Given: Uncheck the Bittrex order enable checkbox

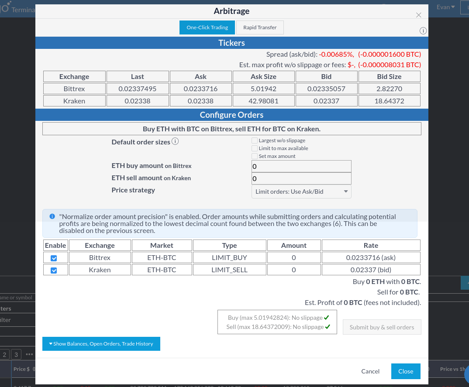Looking at the screenshot, I should pos(54,258).
